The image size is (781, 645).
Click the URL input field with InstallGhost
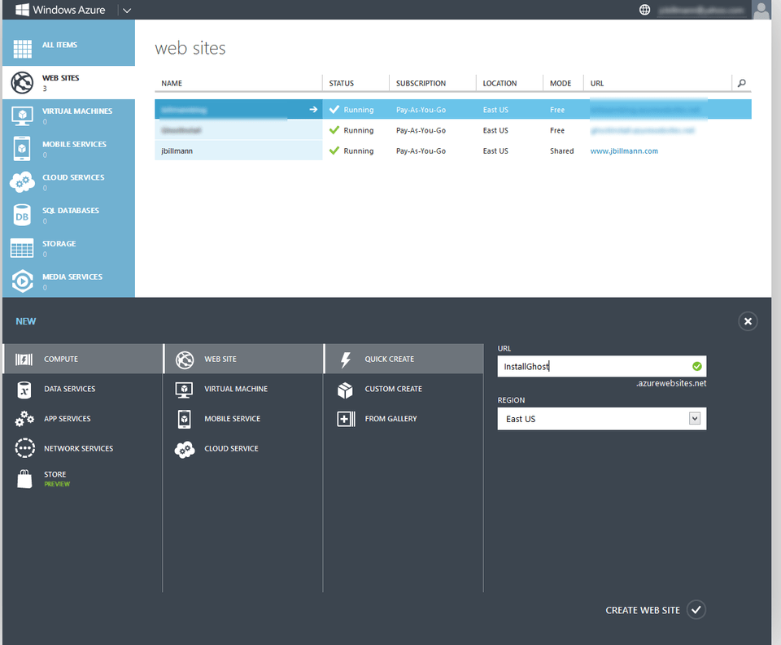click(602, 366)
